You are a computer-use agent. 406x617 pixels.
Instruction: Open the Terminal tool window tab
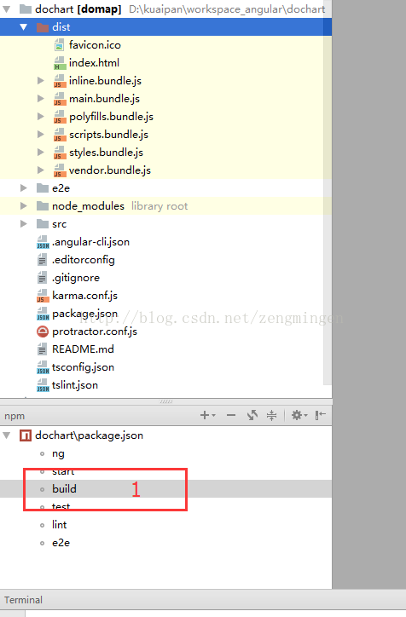23,600
